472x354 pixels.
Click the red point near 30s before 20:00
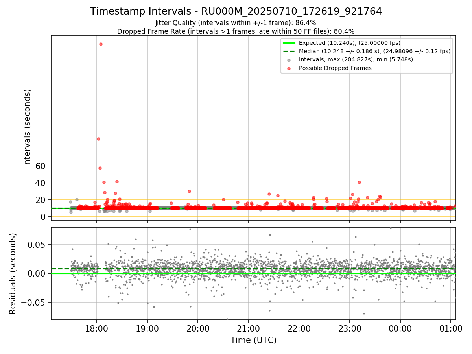tap(189, 191)
